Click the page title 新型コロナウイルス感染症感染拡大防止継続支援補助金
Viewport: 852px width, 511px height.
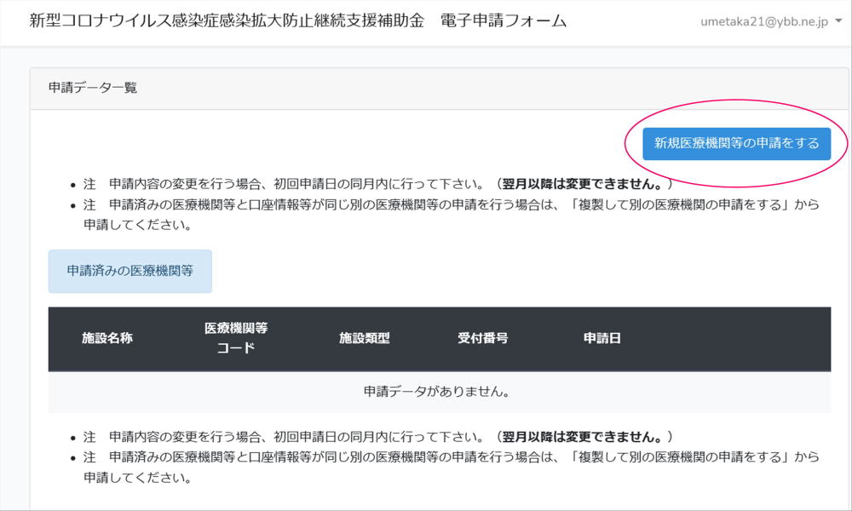pyautogui.click(x=227, y=21)
